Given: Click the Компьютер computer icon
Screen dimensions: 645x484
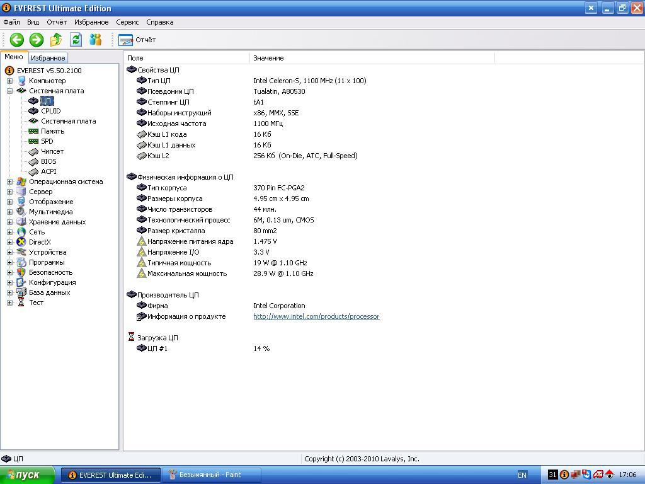Looking at the screenshot, I should point(21,81).
